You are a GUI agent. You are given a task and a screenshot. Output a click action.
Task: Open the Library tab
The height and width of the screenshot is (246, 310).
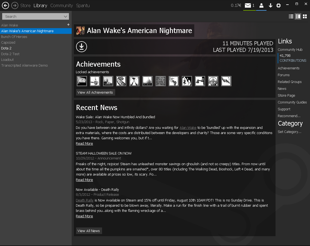pyautogui.click(x=40, y=5)
